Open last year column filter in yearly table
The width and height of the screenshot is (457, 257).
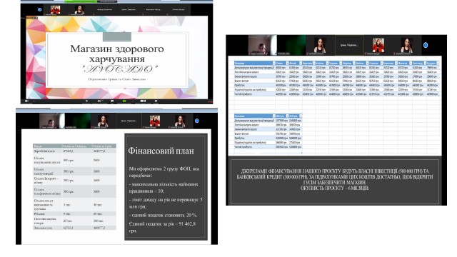pyautogui.click(x=301, y=116)
